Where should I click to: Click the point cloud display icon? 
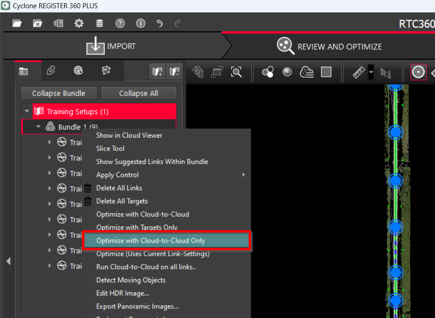pos(306,72)
